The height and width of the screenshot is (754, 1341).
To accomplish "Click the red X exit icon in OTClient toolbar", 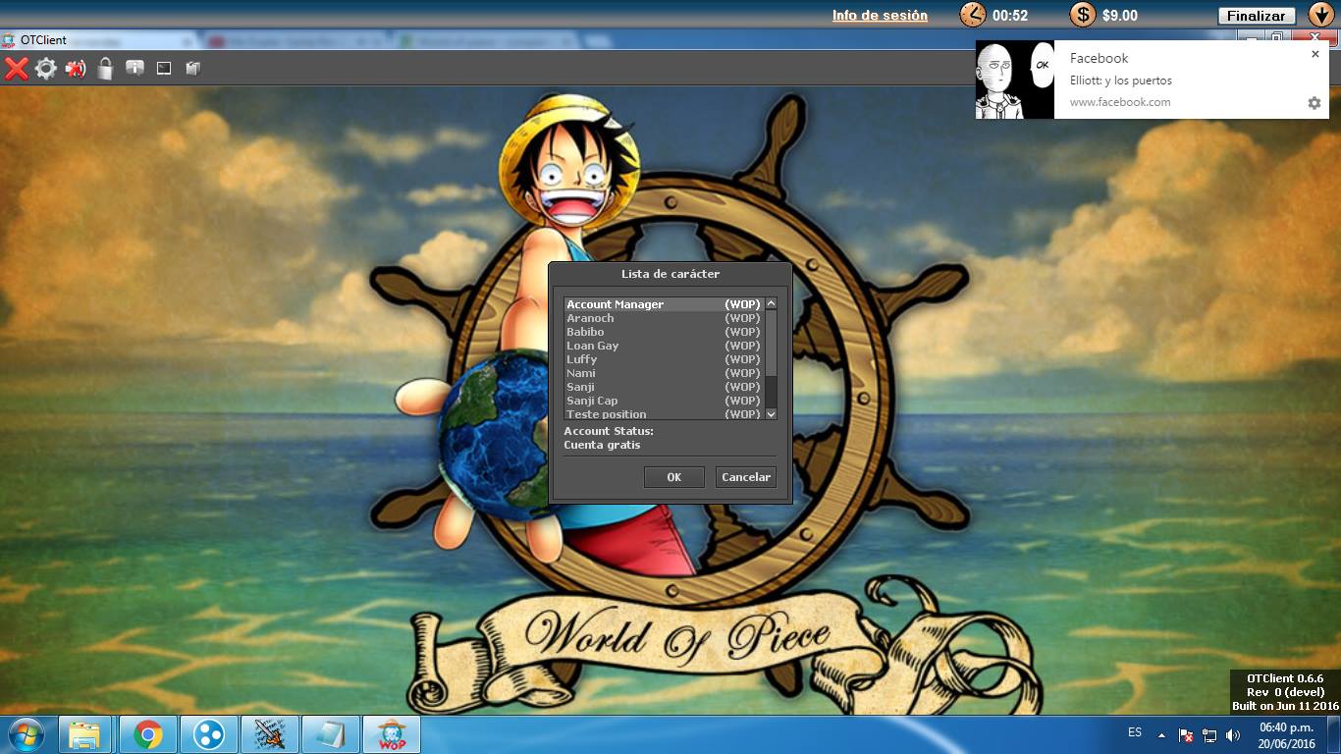I will (x=16, y=68).
